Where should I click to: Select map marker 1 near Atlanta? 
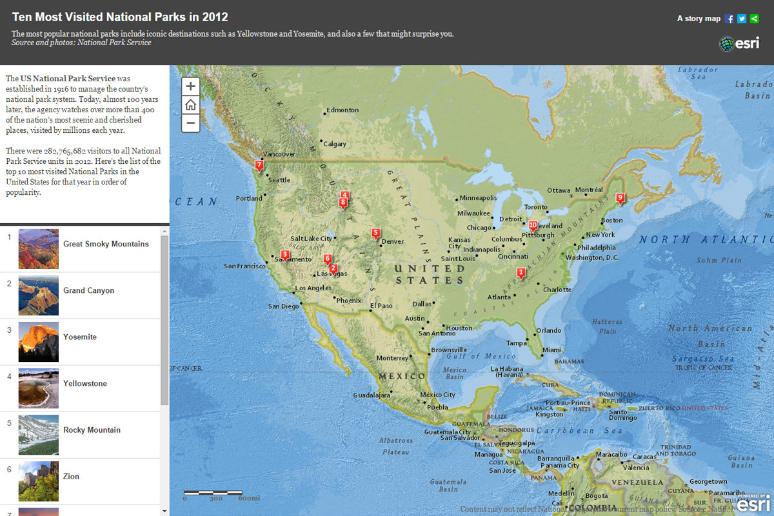pos(521,273)
